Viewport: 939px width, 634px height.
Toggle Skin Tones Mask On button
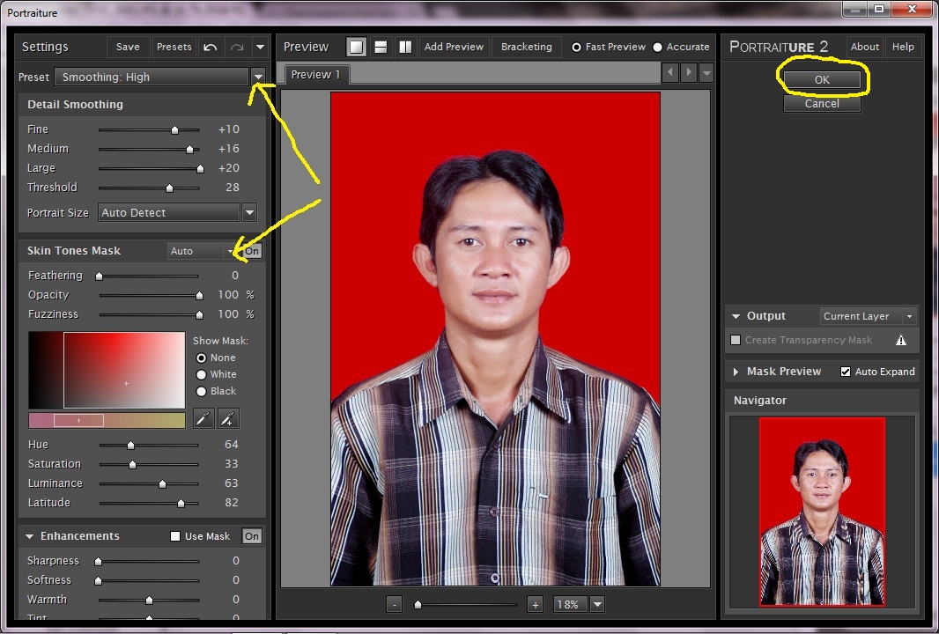pyautogui.click(x=252, y=251)
